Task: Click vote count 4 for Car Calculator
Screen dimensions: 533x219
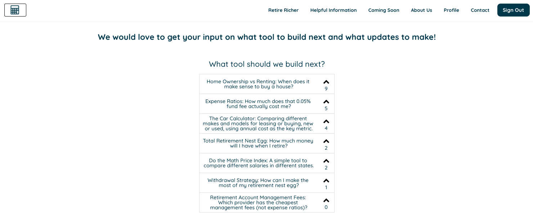Action: pyautogui.click(x=326, y=128)
